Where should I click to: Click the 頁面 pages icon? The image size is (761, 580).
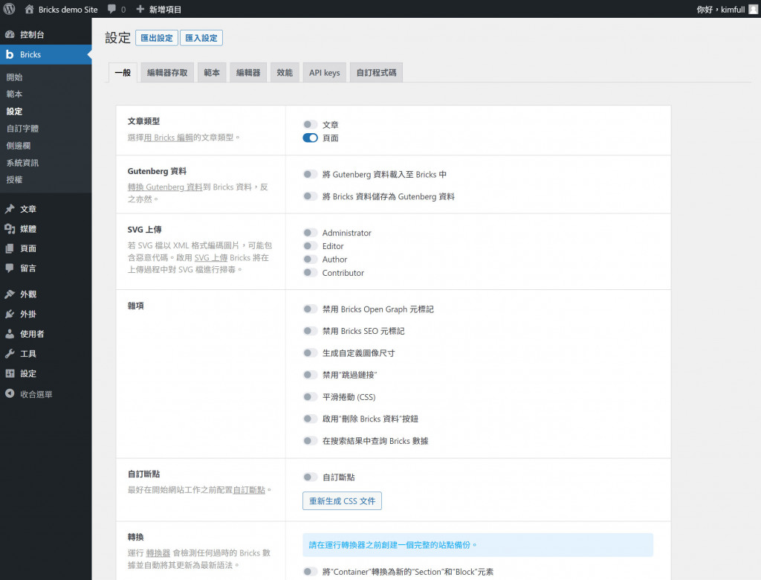click(x=10, y=248)
